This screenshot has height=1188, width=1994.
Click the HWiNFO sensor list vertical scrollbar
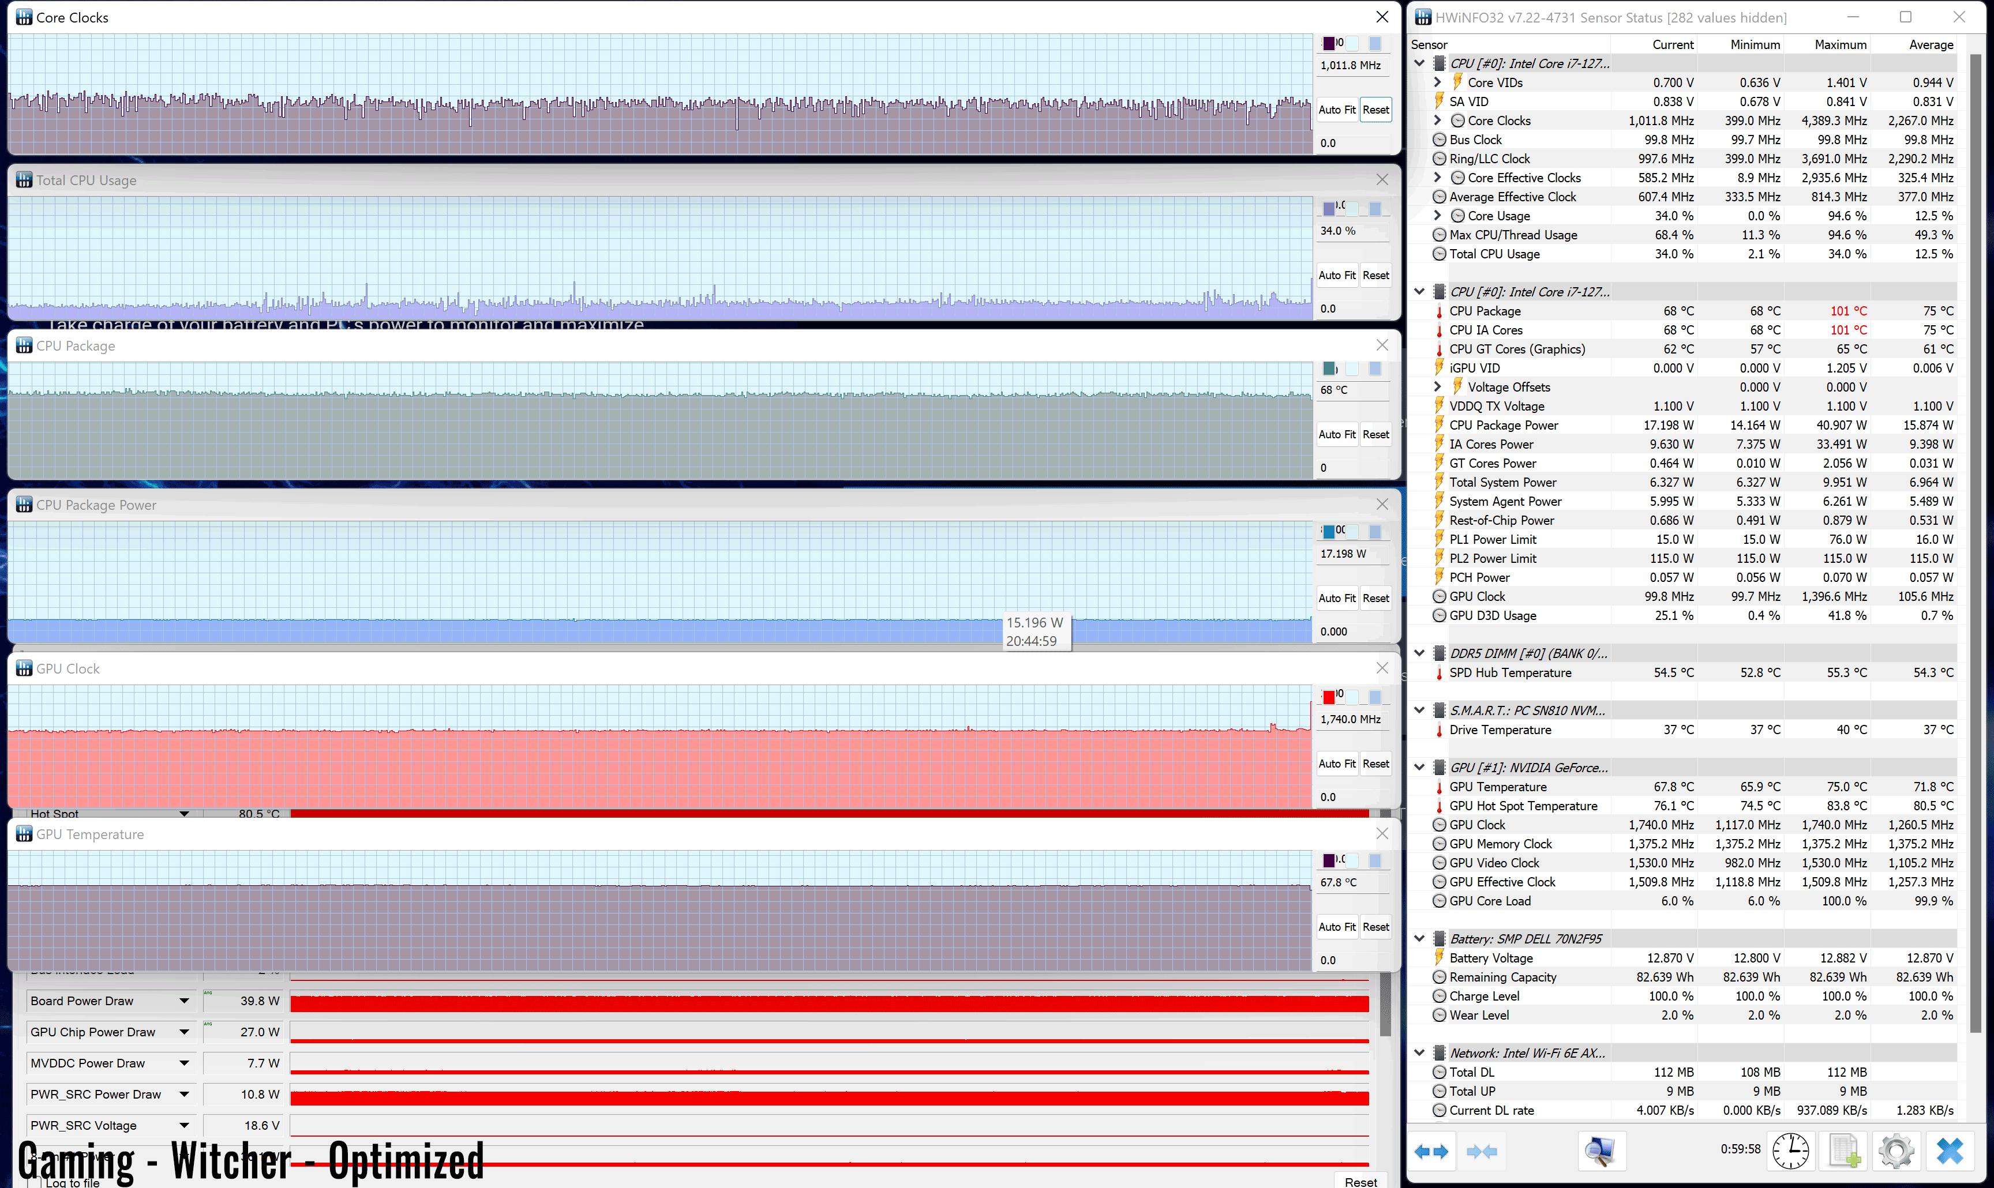(x=1976, y=544)
